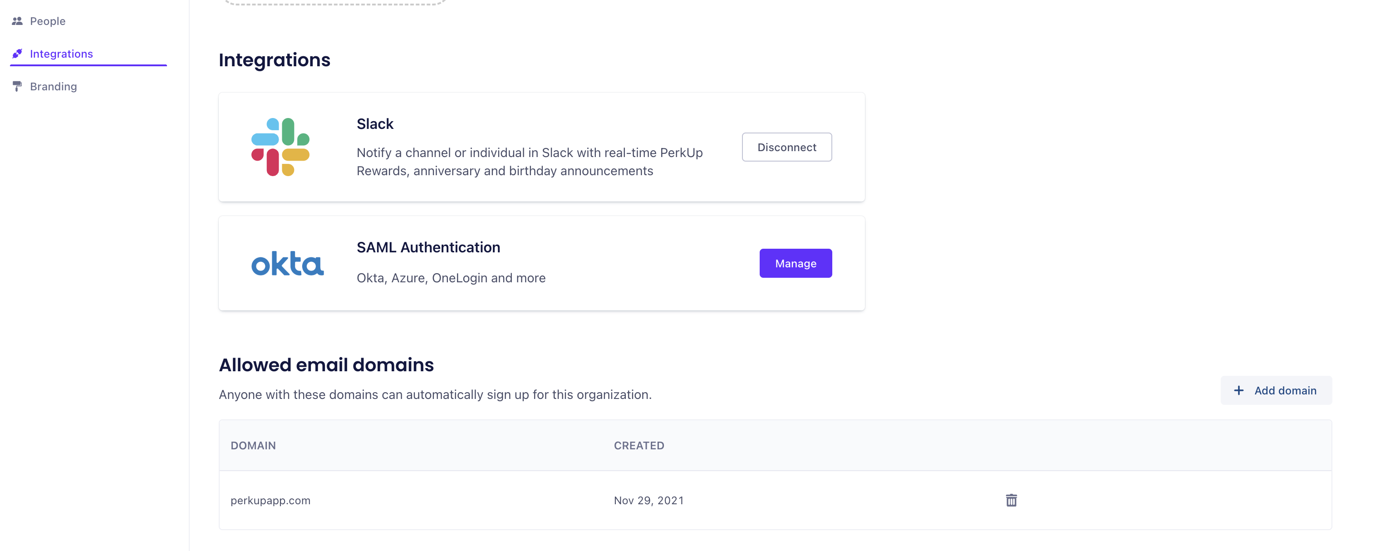Click the Allowed email domains heading
Viewport: 1395px width, 551px height.
tap(326, 364)
